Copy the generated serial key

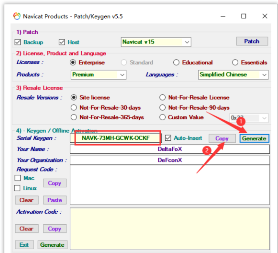click(222, 138)
